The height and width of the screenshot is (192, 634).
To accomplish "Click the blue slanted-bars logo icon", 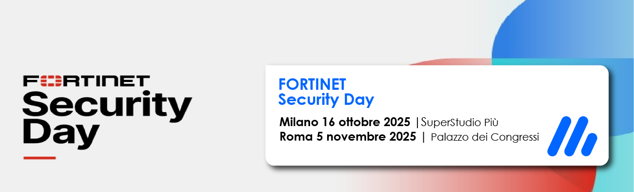I will [572, 136].
